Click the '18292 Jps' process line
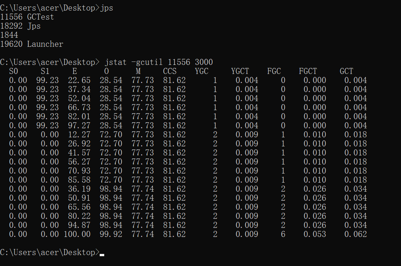 tap(20, 26)
